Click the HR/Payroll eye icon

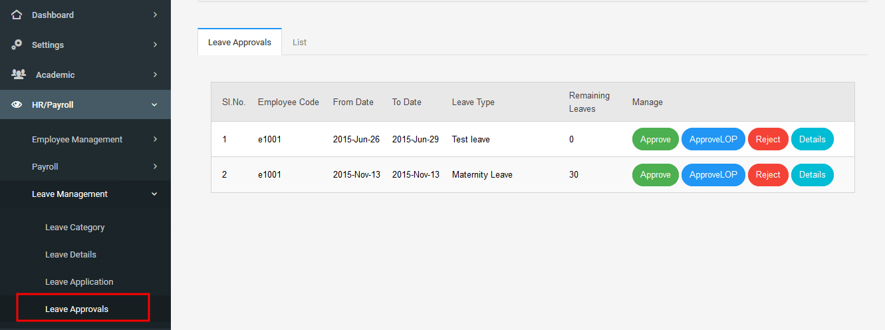(17, 104)
